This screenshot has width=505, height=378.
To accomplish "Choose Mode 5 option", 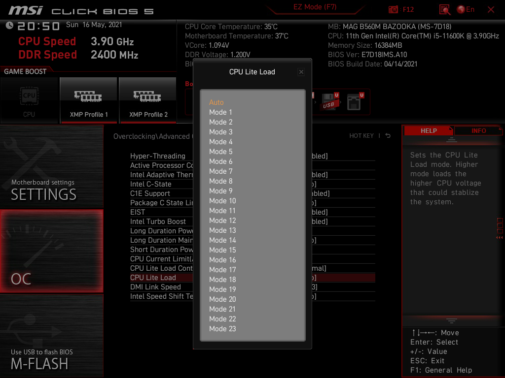I will click(220, 152).
